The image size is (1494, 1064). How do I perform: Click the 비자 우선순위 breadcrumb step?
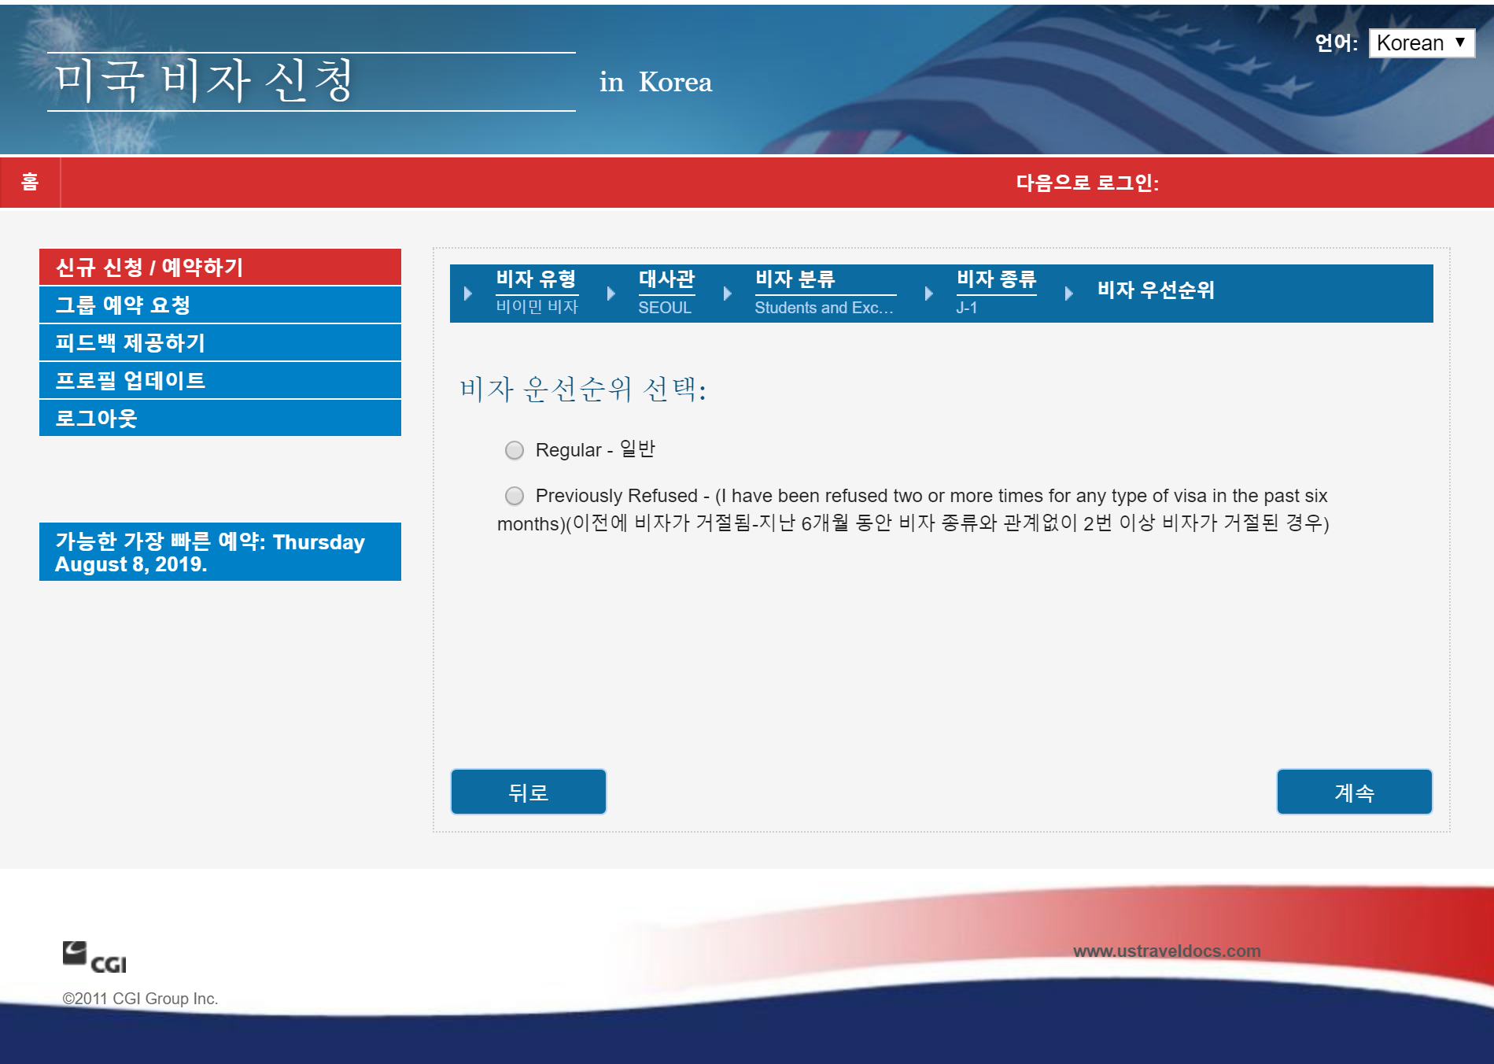[x=1156, y=290]
